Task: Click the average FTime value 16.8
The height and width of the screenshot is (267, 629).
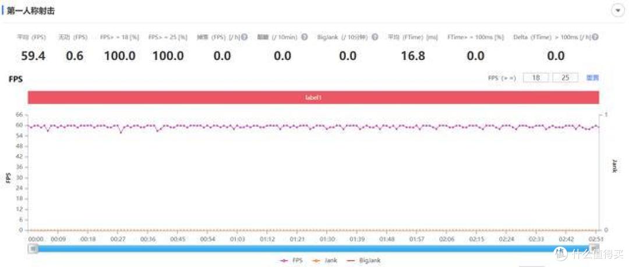Action: 413,56
